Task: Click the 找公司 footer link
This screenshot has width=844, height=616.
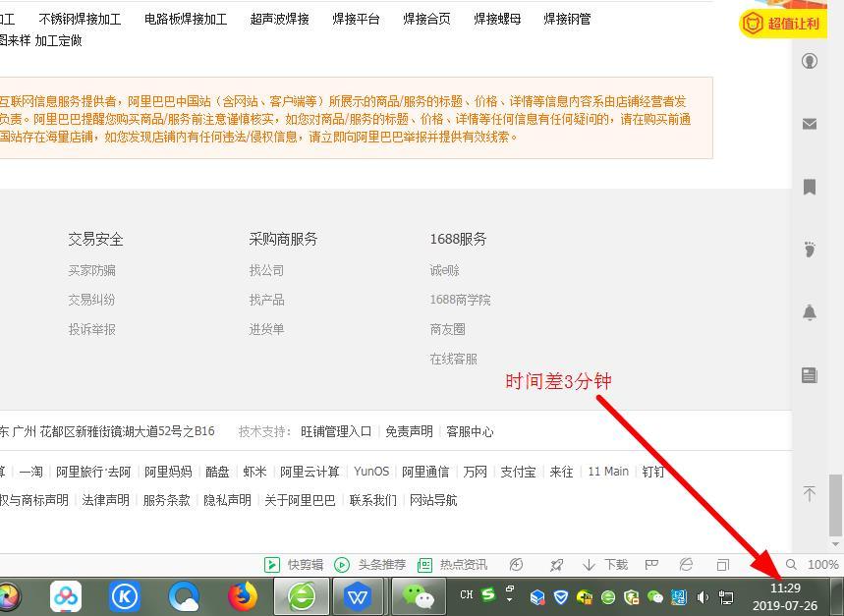Action: [266, 270]
